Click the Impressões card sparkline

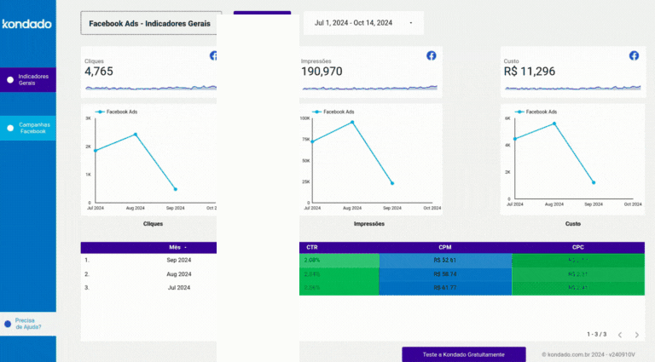pos(369,88)
